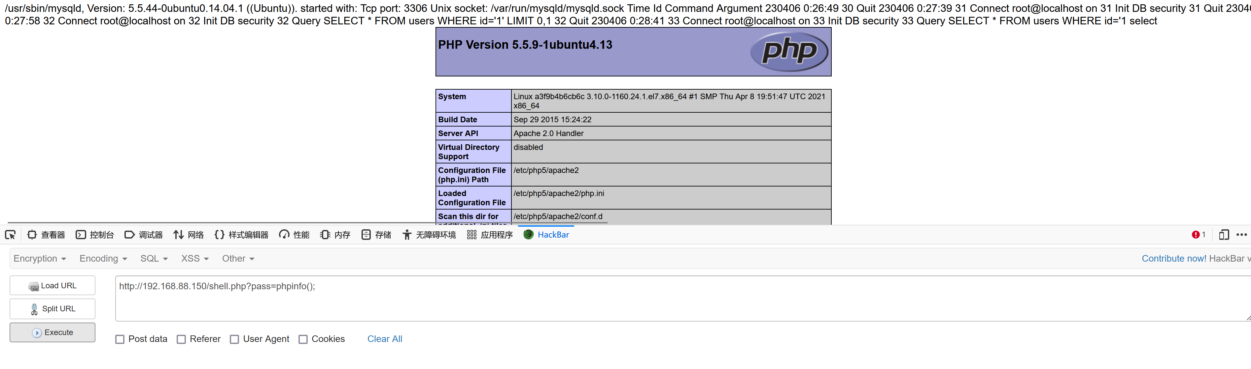Click the red error count indicator

point(1198,235)
